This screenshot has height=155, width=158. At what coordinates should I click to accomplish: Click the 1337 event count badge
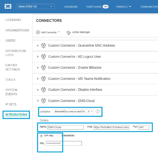[x=105, y=7]
